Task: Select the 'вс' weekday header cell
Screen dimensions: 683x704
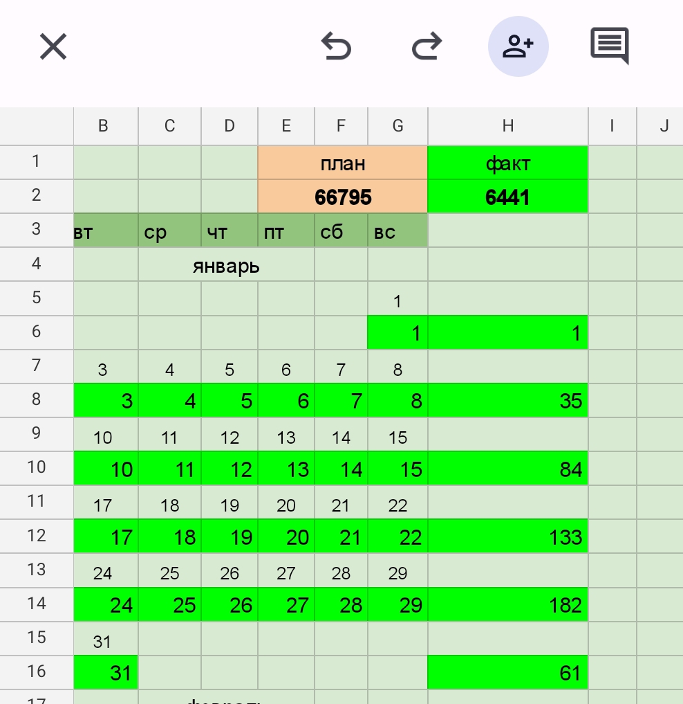Action: pyautogui.click(x=397, y=231)
